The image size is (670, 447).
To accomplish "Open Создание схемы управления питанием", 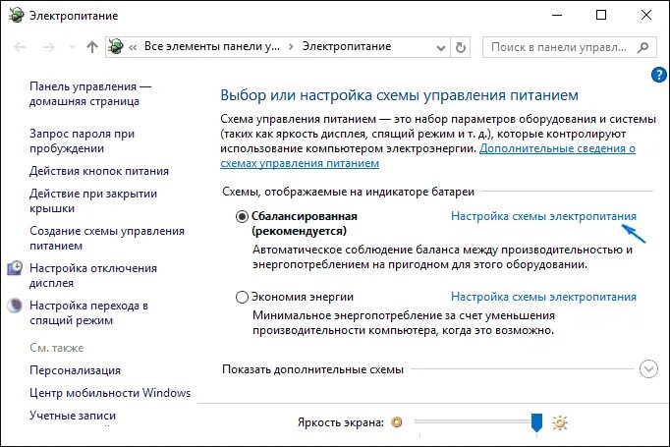I will pyautogui.click(x=107, y=238).
